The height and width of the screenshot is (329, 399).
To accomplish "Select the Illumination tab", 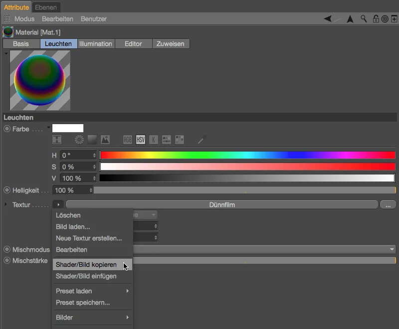I will tap(96, 44).
